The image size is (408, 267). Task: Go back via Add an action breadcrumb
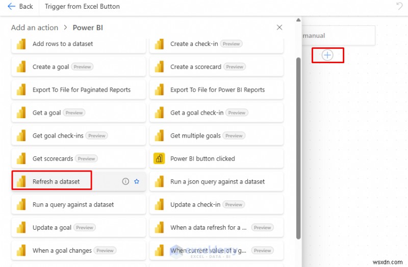[x=35, y=28]
